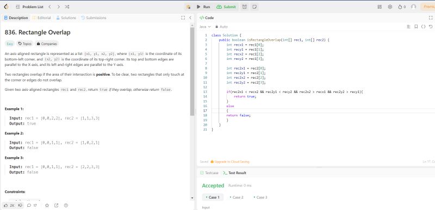435x210 pixels.
Task: Star the problem as favorite
Action: pyautogui.click(x=47, y=206)
